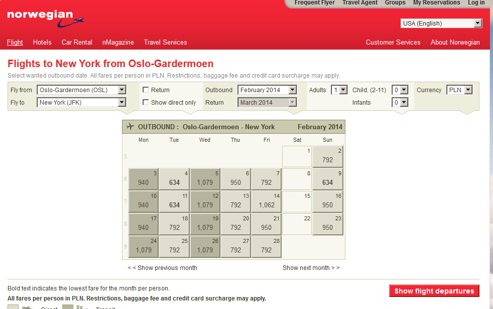Open the Car Rental menu item
Viewport: 493px width, 309px height.
pyautogui.click(x=77, y=42)
